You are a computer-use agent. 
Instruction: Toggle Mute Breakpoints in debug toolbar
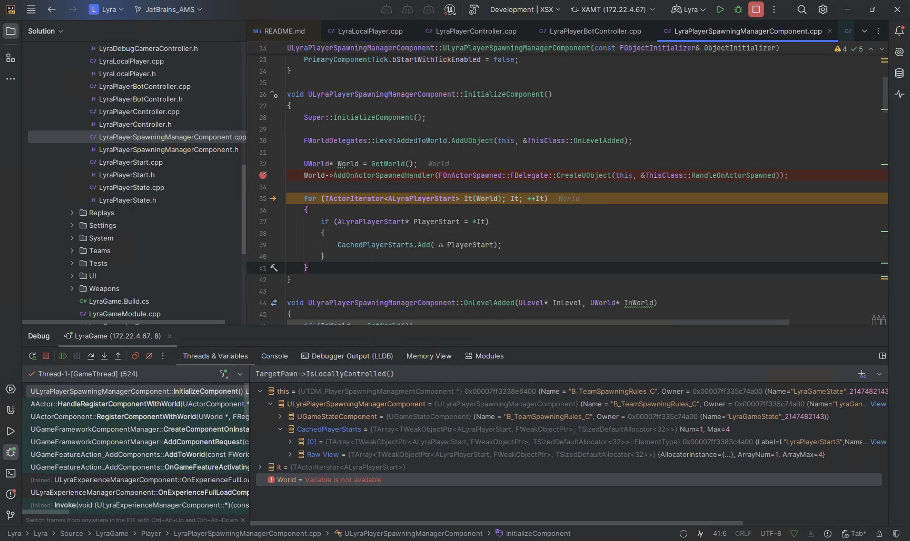pyautogui.click(x=149, y=356)
